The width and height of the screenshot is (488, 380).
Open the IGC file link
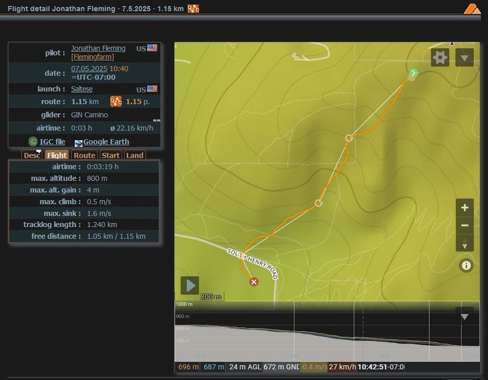pos(52,141)
